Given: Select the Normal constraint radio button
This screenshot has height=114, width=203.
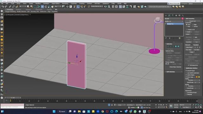Looking at the screenshot, I should 193,27.
